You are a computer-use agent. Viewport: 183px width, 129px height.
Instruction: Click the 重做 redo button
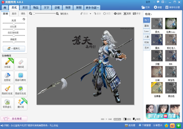point(97,14)
